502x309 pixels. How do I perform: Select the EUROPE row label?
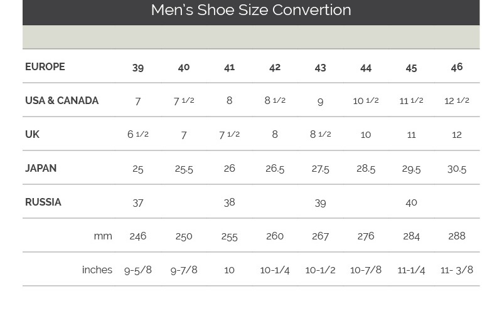[45, 66]
